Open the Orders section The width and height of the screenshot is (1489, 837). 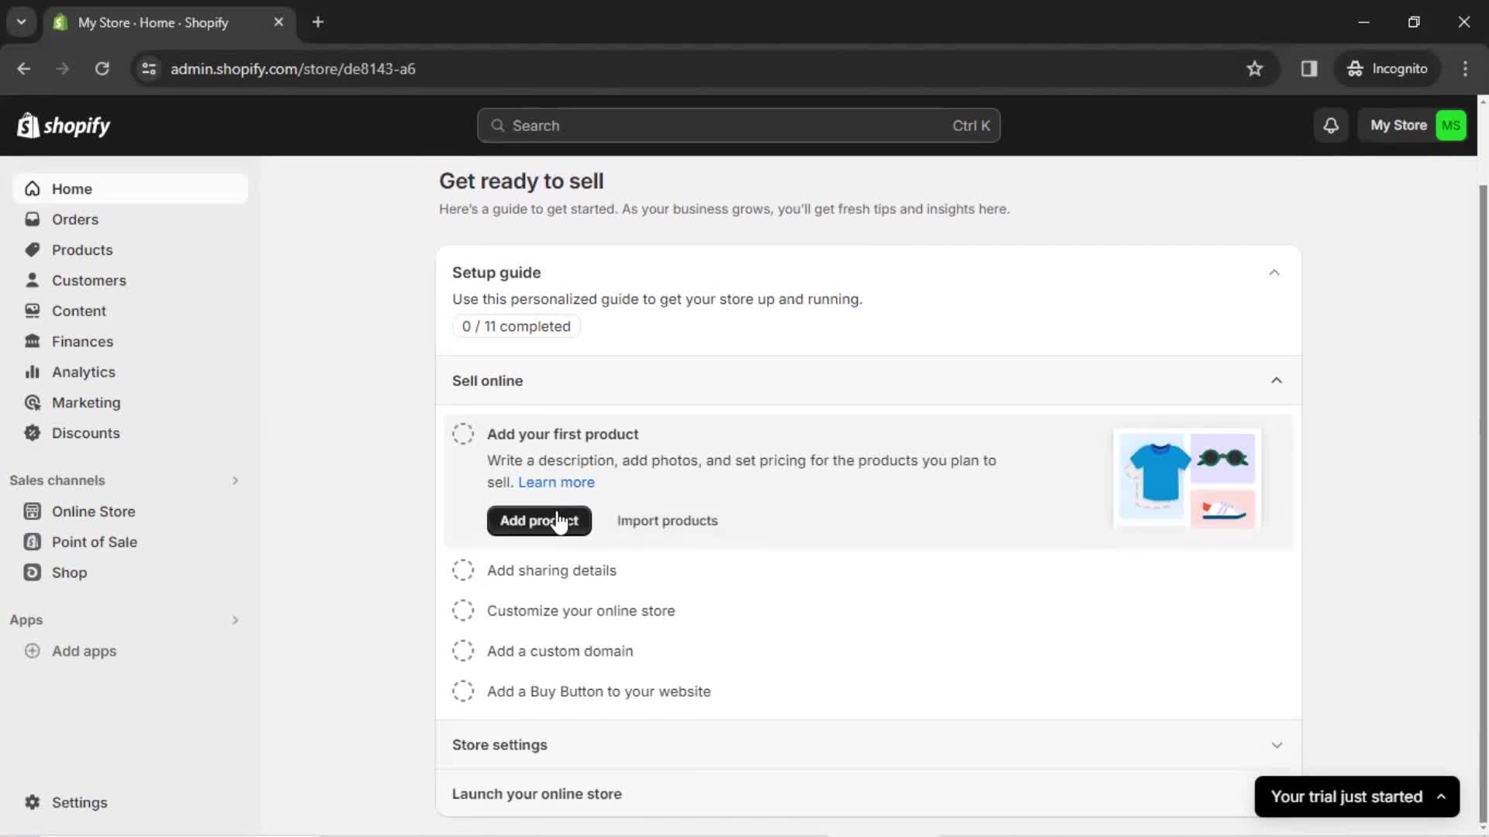click(x=74, y=219)
